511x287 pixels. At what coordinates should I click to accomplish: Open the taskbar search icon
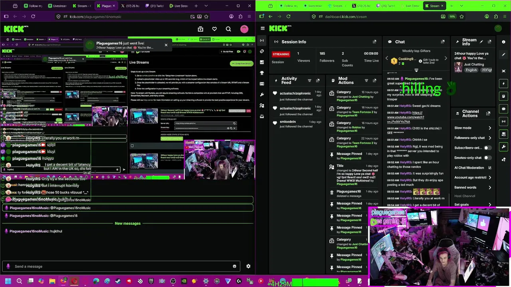pyautogui.click(x=19, y=281)
